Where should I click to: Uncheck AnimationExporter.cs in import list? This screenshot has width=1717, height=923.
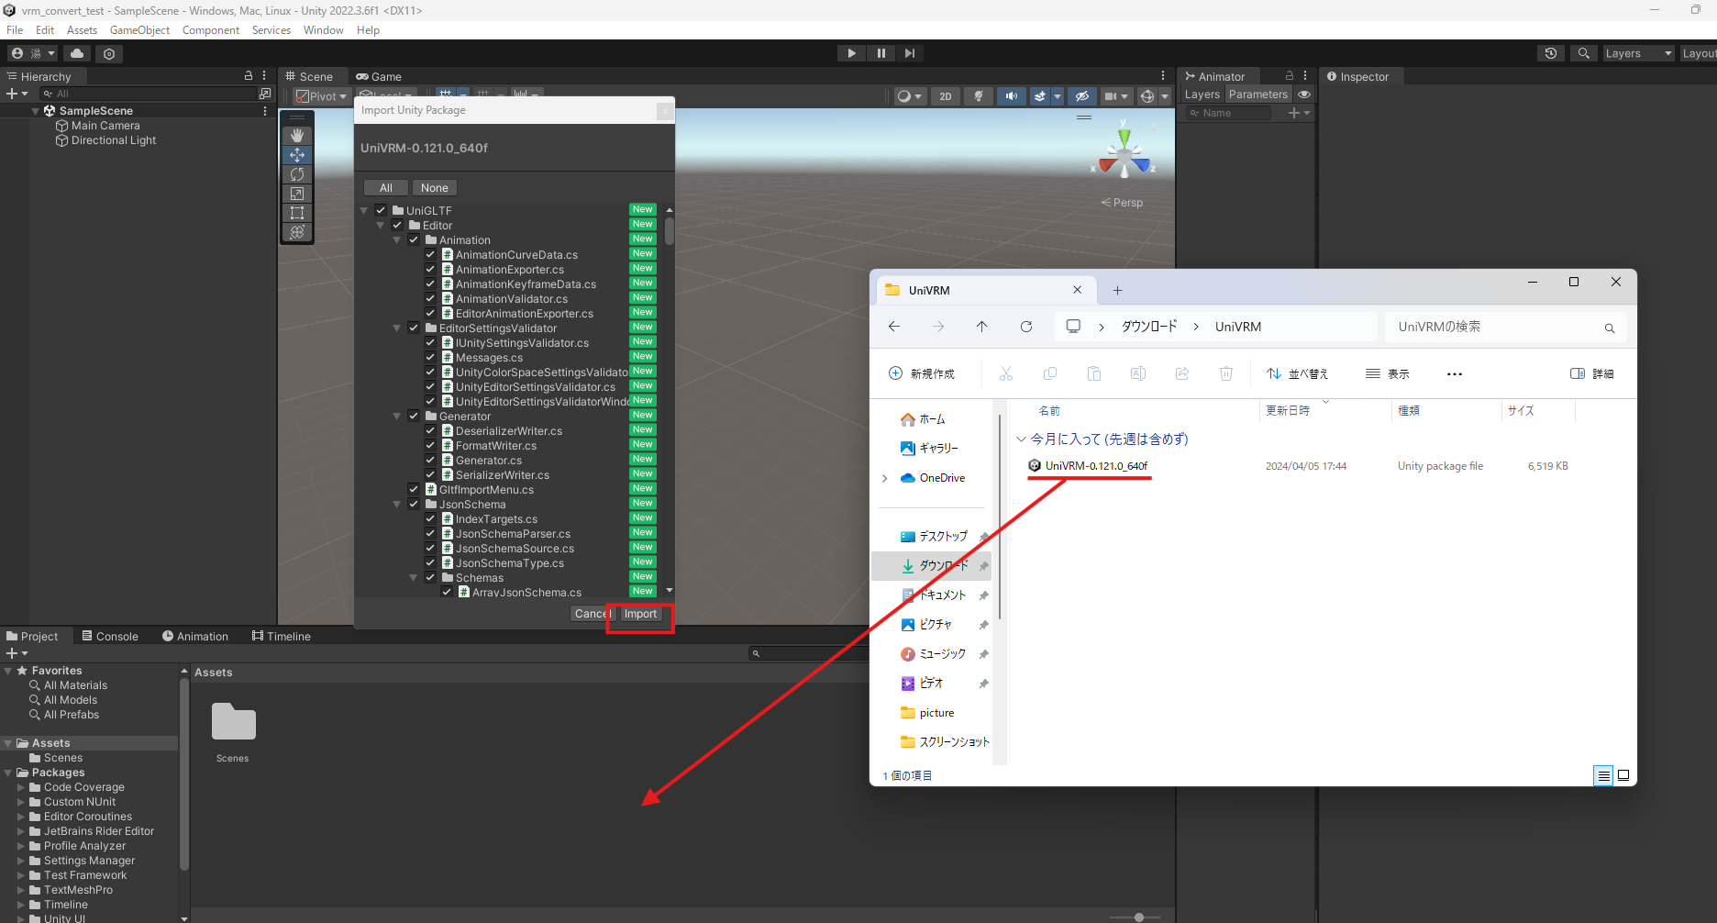click(x=430, y=270)
